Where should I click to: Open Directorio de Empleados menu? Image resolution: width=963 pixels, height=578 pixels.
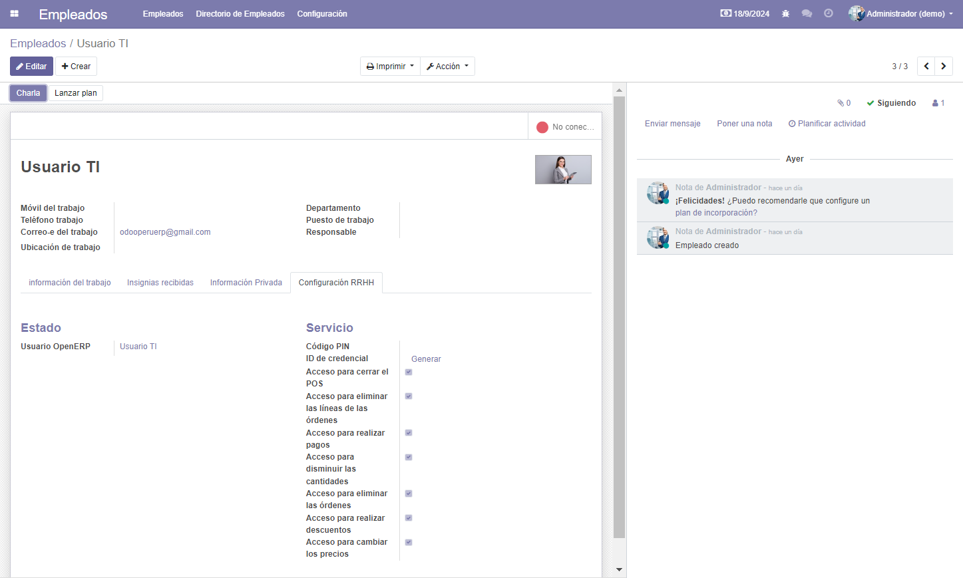pyautogui.click(x=240, y=14)
